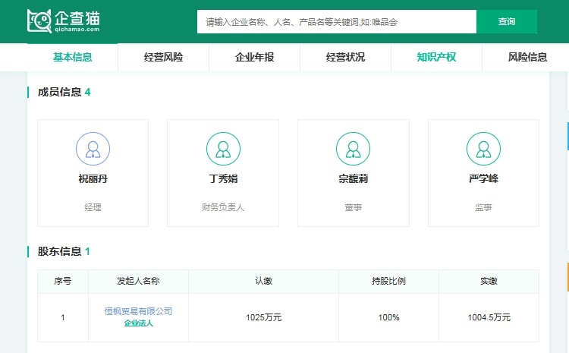Go to the 知识产权 tab
This screenshot has width=569, height=353.
click(436, 57)
